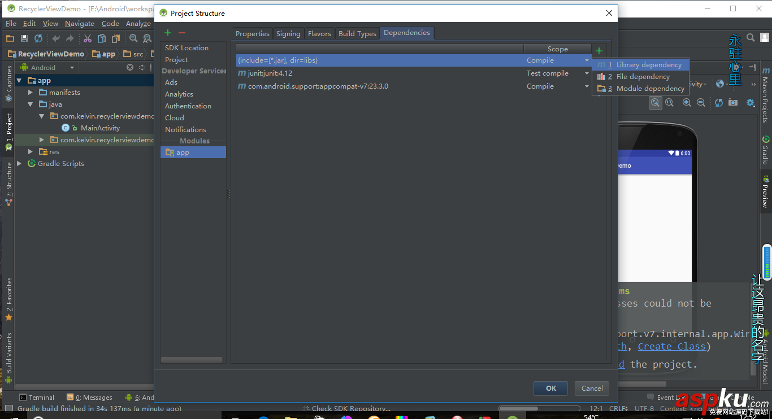This screenshot has width=772, height=419.
Task: Open the Gradle side tool window
Action: coord(766,150)
